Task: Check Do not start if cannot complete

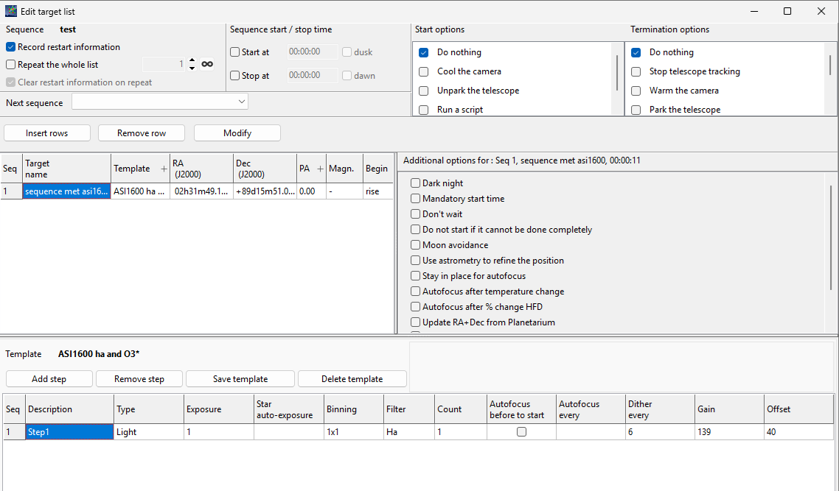Action: click(415, 230)
